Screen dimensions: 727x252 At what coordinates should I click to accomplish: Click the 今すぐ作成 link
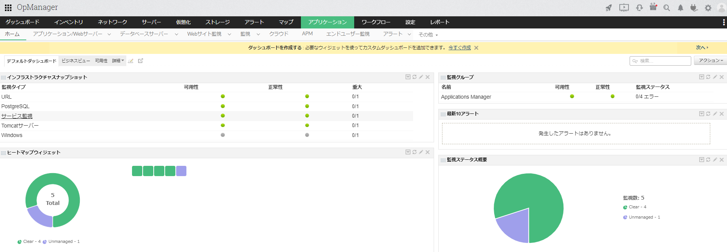(x=460, y=48)
